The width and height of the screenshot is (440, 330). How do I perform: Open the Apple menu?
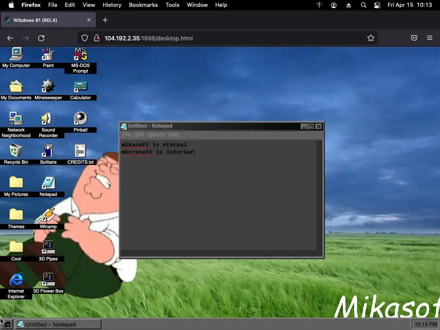coord(11,5)
